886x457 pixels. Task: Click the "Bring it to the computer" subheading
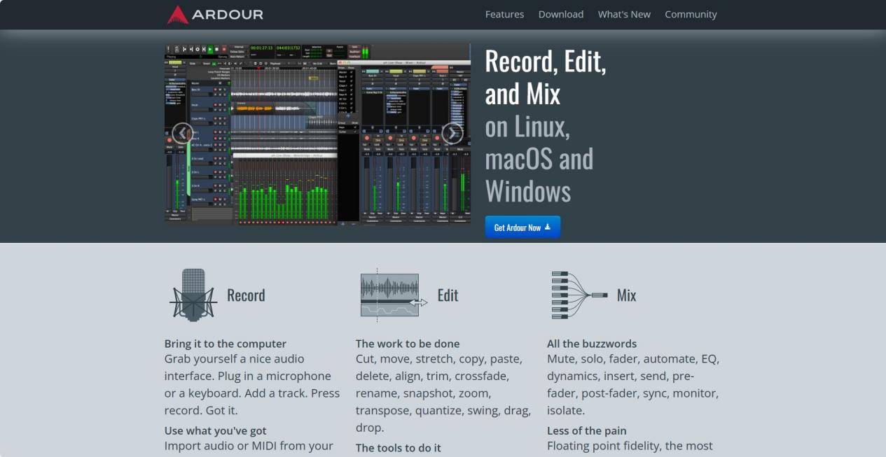click(x=226, y=344)
